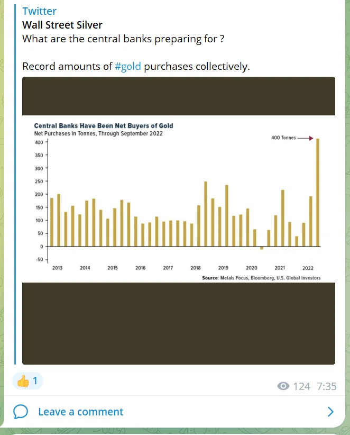Click the blue quote bar at left
Screen dimensions: 350x435
15,184
